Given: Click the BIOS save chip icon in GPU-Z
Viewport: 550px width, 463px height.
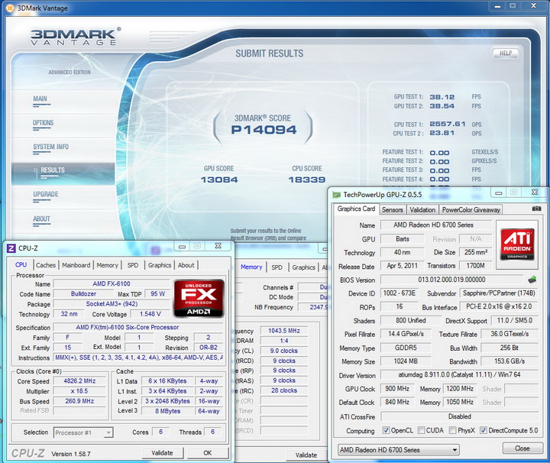Looking at the screenshot, I should click(x=532, y=280).
